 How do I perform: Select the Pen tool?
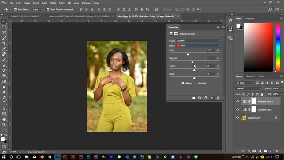4,98
